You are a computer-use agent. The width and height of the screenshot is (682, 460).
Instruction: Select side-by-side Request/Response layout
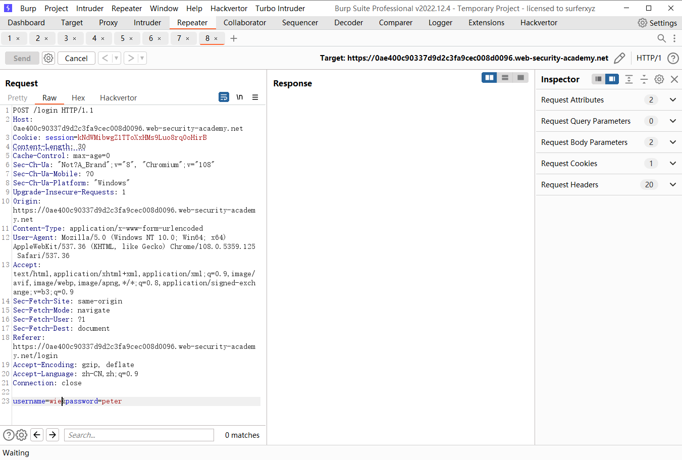pyautogui.click(x=489, y=77)
